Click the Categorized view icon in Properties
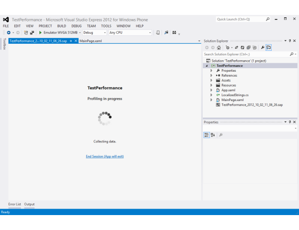299x230 pixels. click(x=206, y=135)
